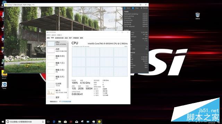Click the microphone icon in search box
Viewport: 222px width, 124px height.
pos(43,122)
